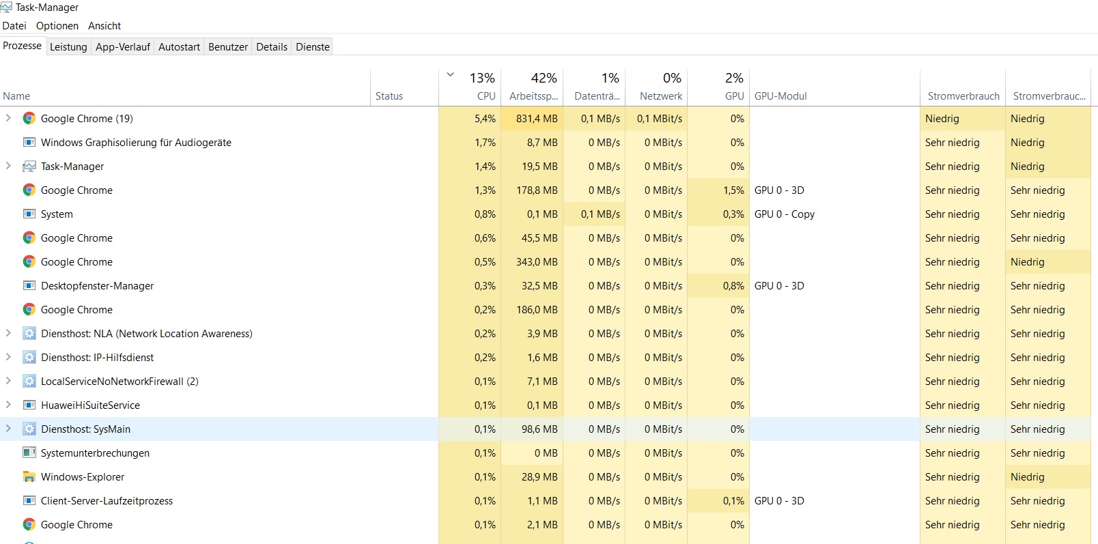Sort by the first Stromverbrauch column header
This screenshot has height=544, width=1098.
[963, 87]
